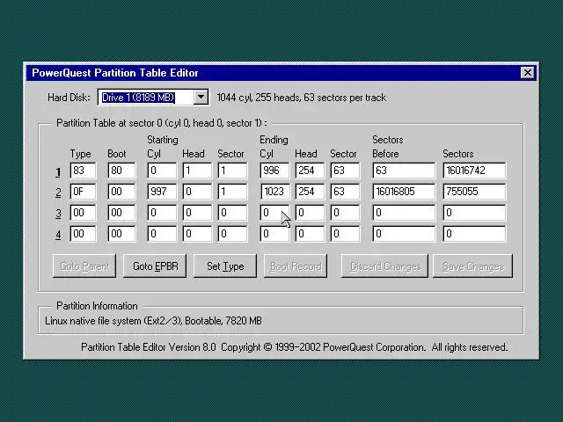Click the Discard Changes button
The width and height of the screenshot is (563, 422).
[384, 266]
